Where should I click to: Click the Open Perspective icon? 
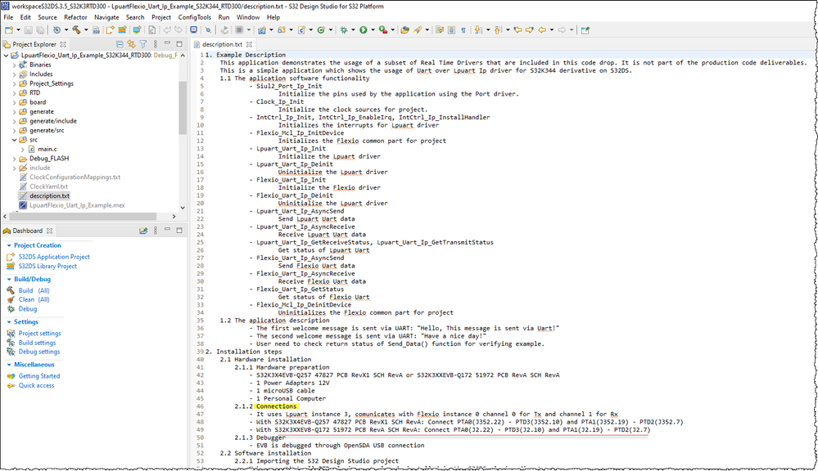[585, 30]
